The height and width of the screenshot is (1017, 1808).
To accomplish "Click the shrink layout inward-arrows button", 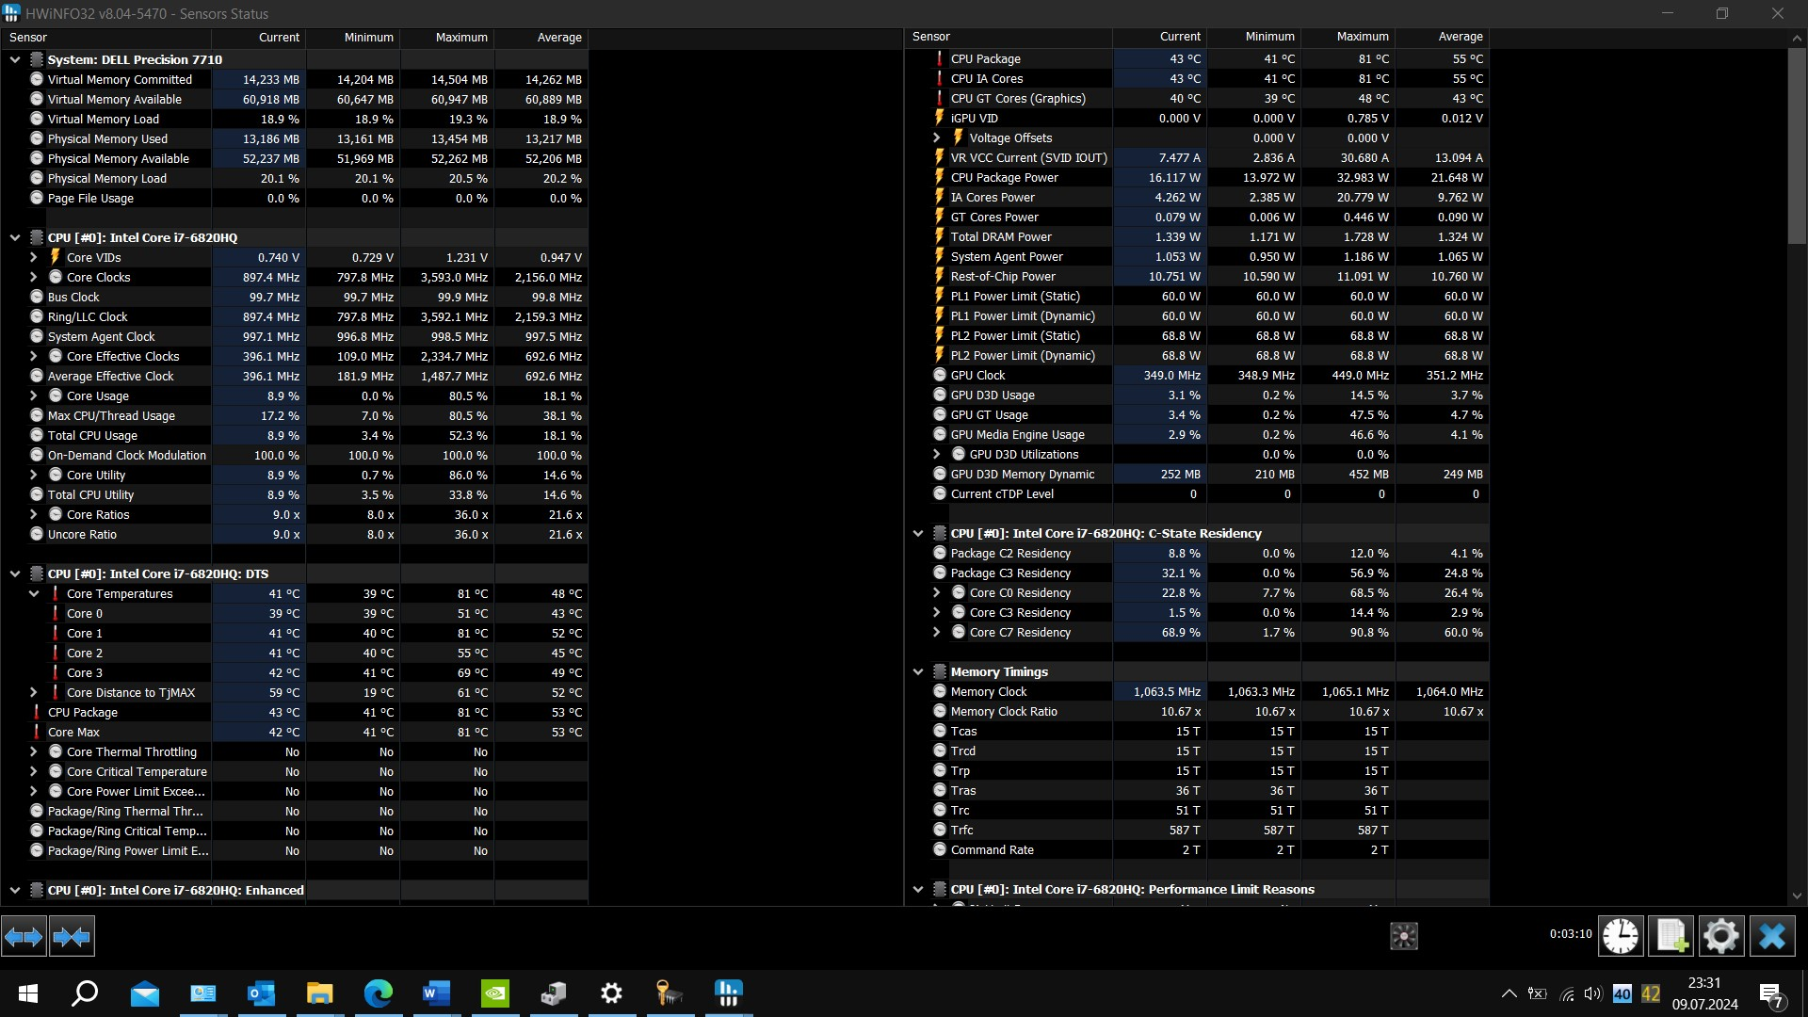I will 72,936.
